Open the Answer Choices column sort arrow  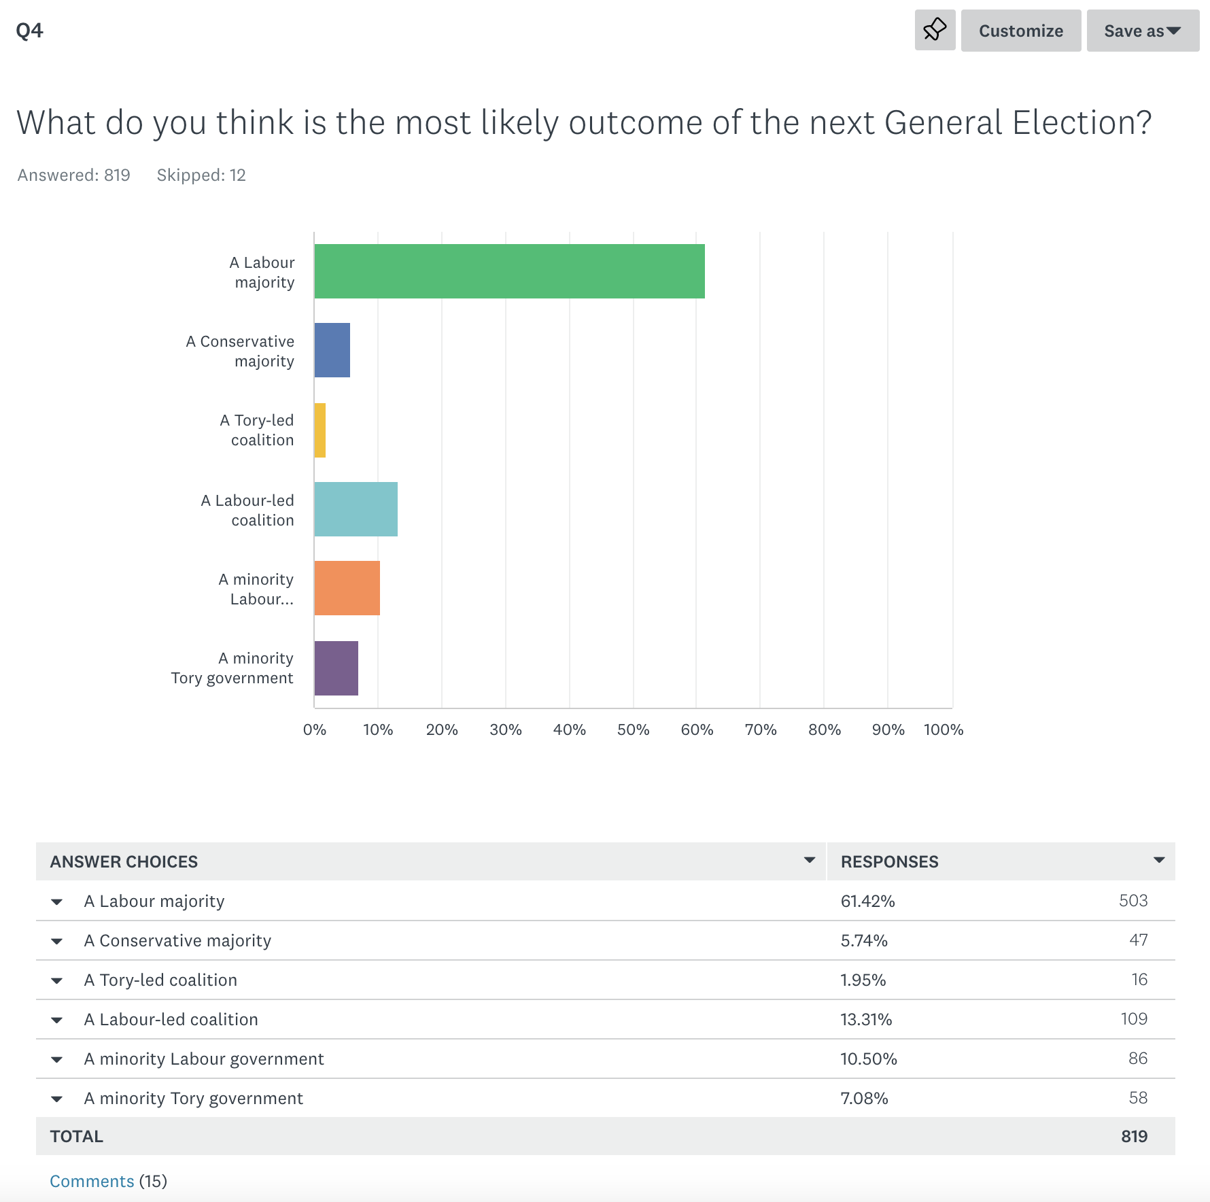[x=809, y=860]
